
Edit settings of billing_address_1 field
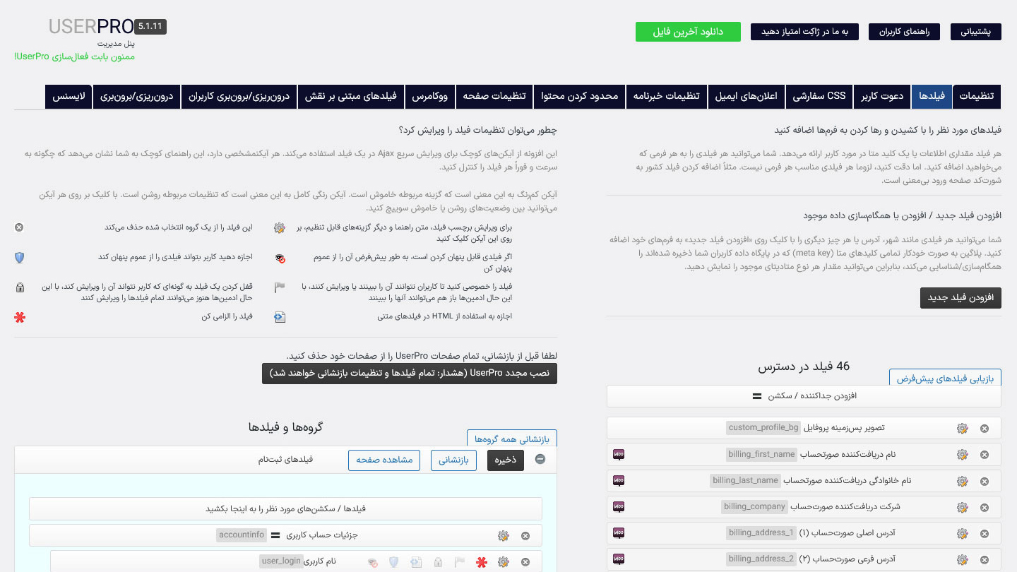click(x=962, y=533)
